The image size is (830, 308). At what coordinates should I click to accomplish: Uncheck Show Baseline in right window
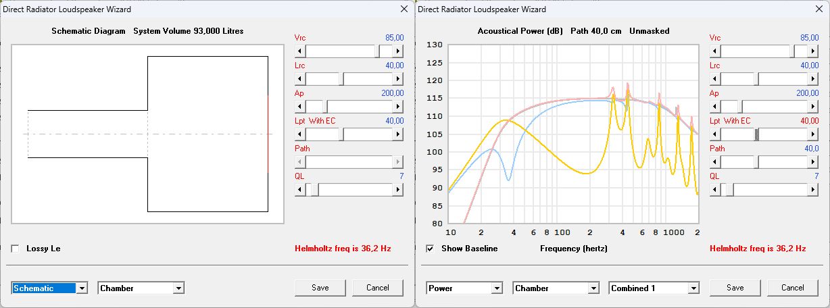431,249
